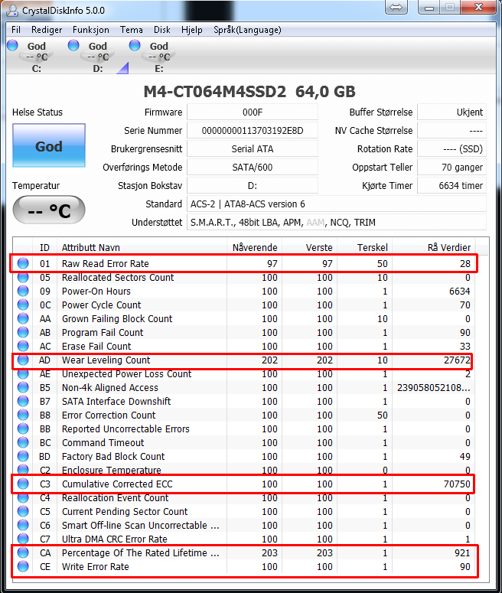The image size is (502, 593).
Task: Click the double-arrow resize button in title bar
Action: [396, 7]
